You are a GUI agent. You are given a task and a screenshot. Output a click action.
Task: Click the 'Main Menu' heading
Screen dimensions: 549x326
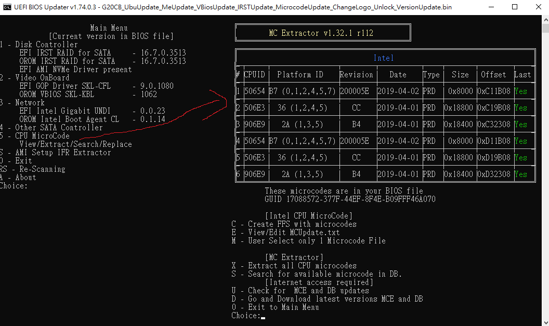[x=109, y=28]
